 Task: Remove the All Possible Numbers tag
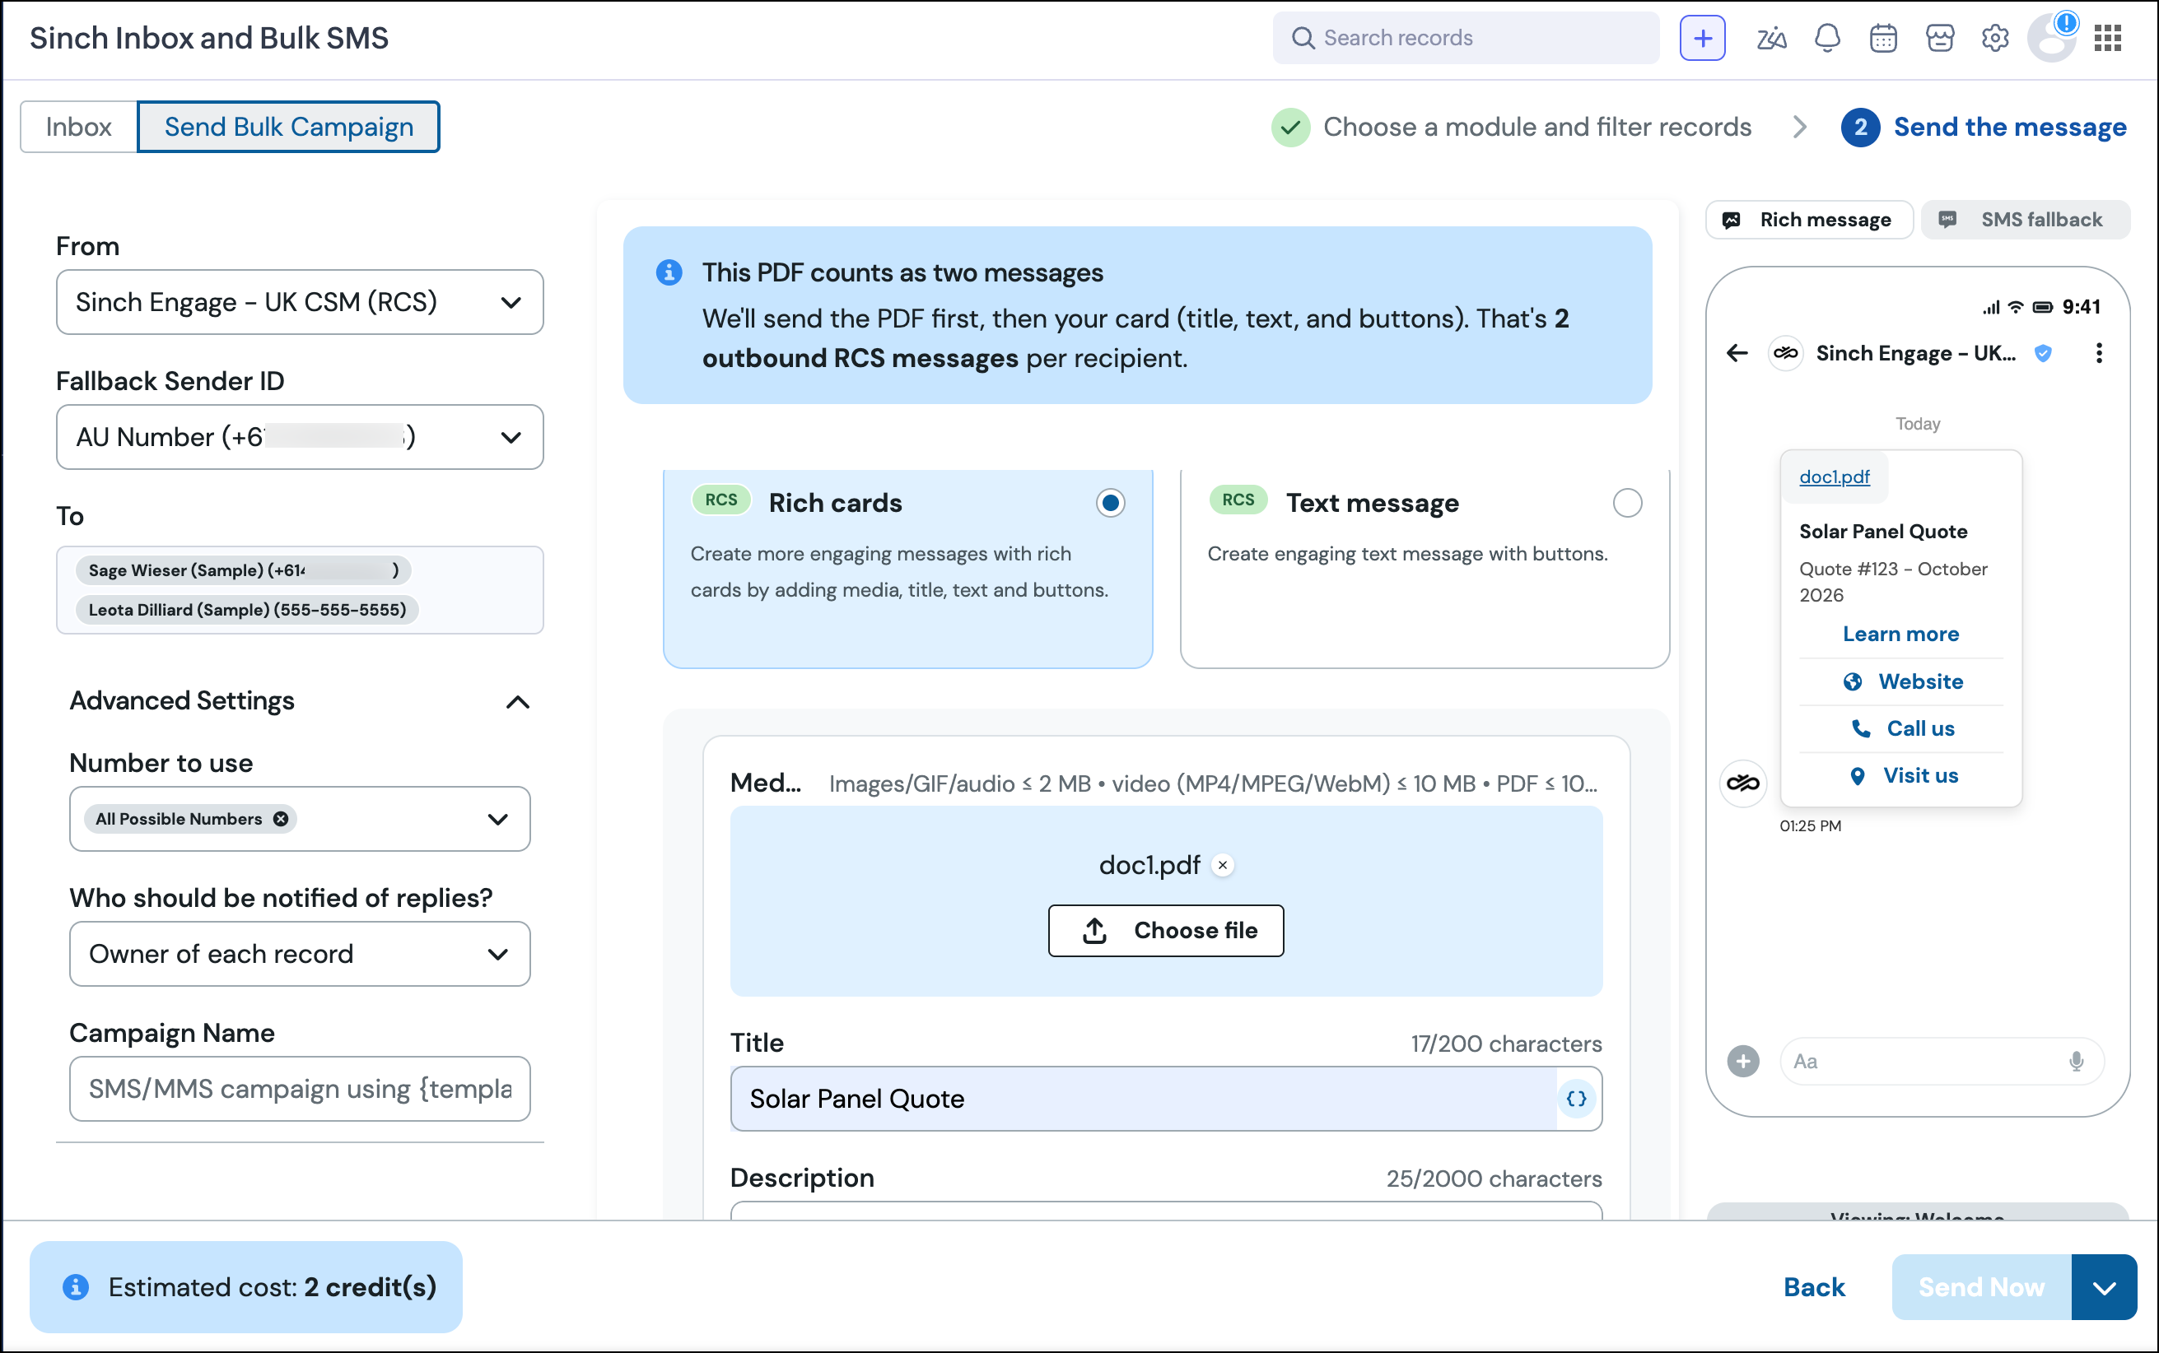[x=280, y=818]
